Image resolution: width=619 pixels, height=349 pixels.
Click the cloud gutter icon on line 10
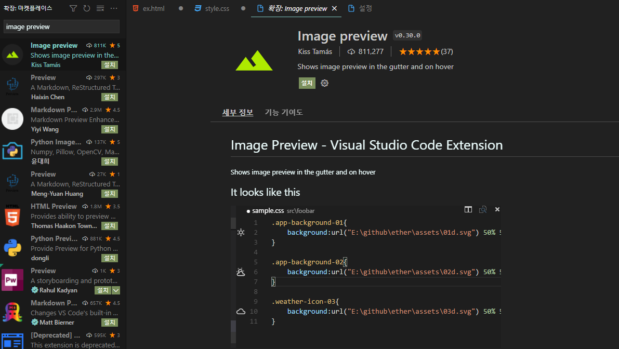[x=241, y=312]
